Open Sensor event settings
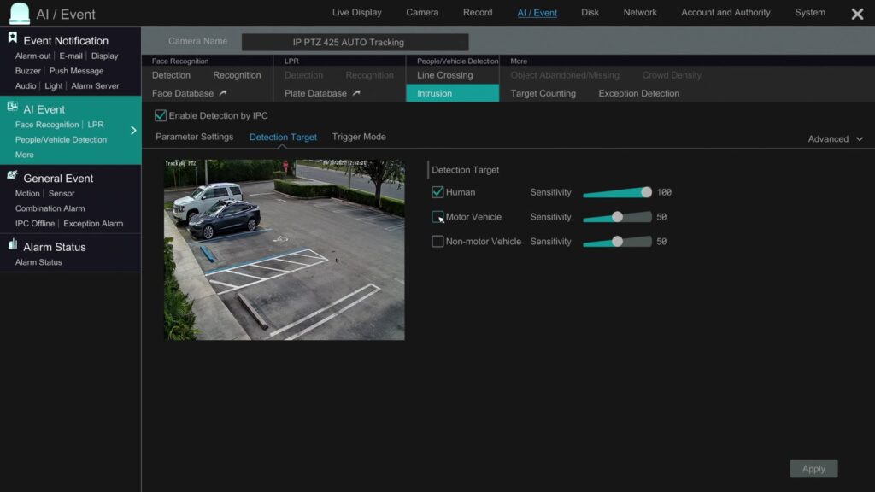This screenshot has width=875, height=492. pos(62,193)
